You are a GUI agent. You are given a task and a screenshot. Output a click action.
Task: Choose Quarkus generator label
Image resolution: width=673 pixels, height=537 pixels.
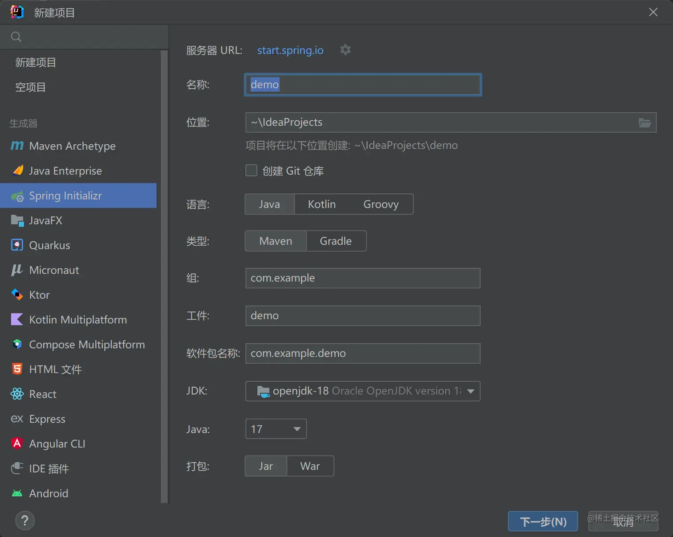point(49,245)
